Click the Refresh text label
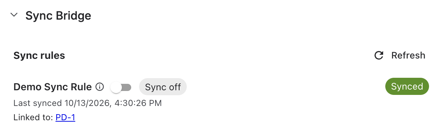 [408, 56]
